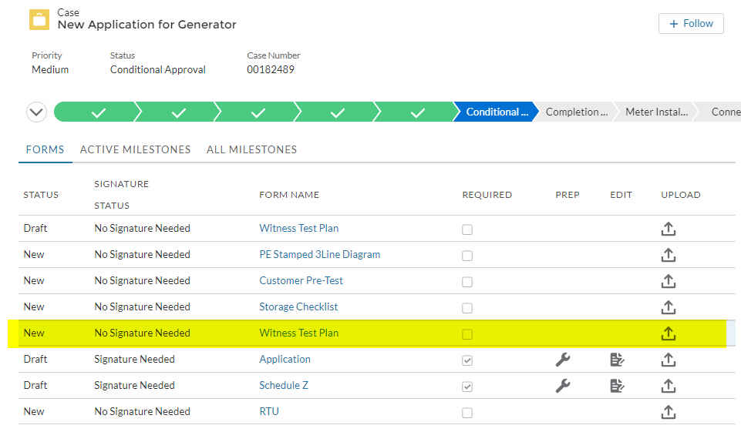
Task: Select the Meter Instal... stage in the path
Action: click(x=656, y=112)
